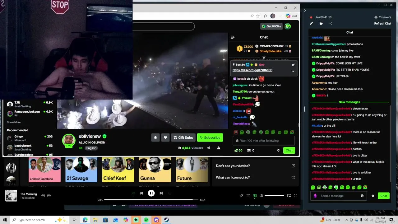Select the Chief Keef playlist card
Screen dimensions: 398x224
click(x=118, y=170)
